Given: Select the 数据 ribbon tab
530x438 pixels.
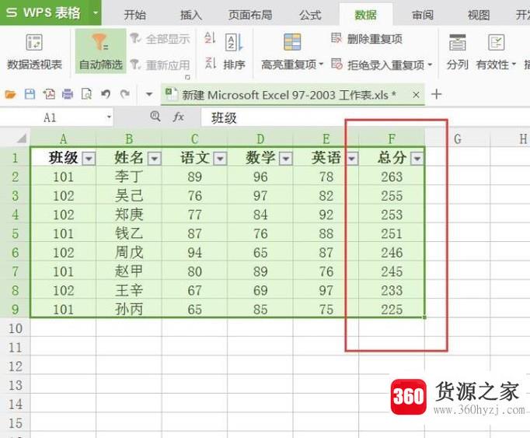Looking at the screenshot, I should pos(366,15).
